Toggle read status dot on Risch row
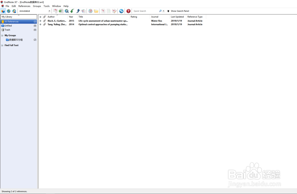This screenshot has height=194, width=297. coord(40,21)
